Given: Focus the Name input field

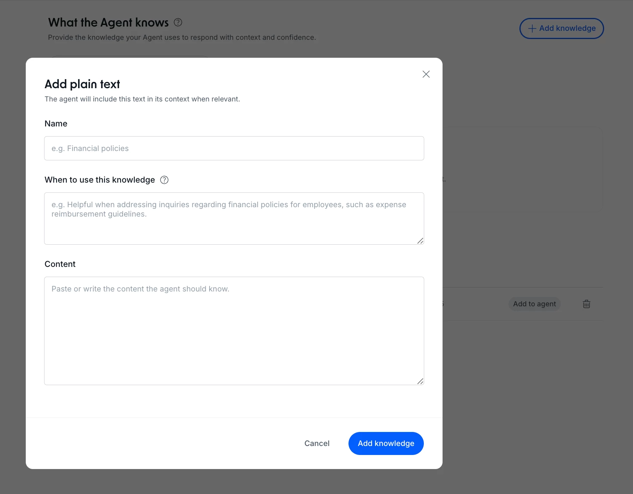Looking at the screenshot, I should [x=234, y=148].
